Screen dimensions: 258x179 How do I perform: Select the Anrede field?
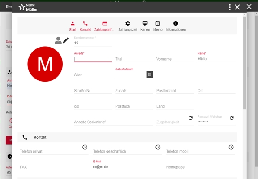pyautogui.click(x=93, y=59)
